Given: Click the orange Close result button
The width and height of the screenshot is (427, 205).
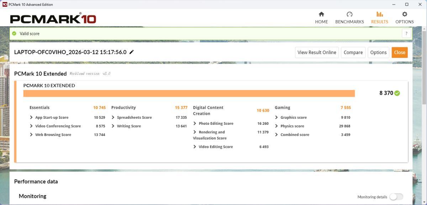Looking at the screenshot, I should point(400,52).
